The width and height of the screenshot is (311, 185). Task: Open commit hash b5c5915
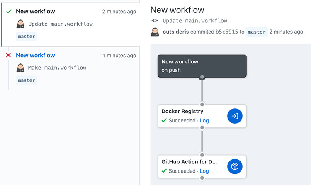pyautogui.click(x=227, y=32)
